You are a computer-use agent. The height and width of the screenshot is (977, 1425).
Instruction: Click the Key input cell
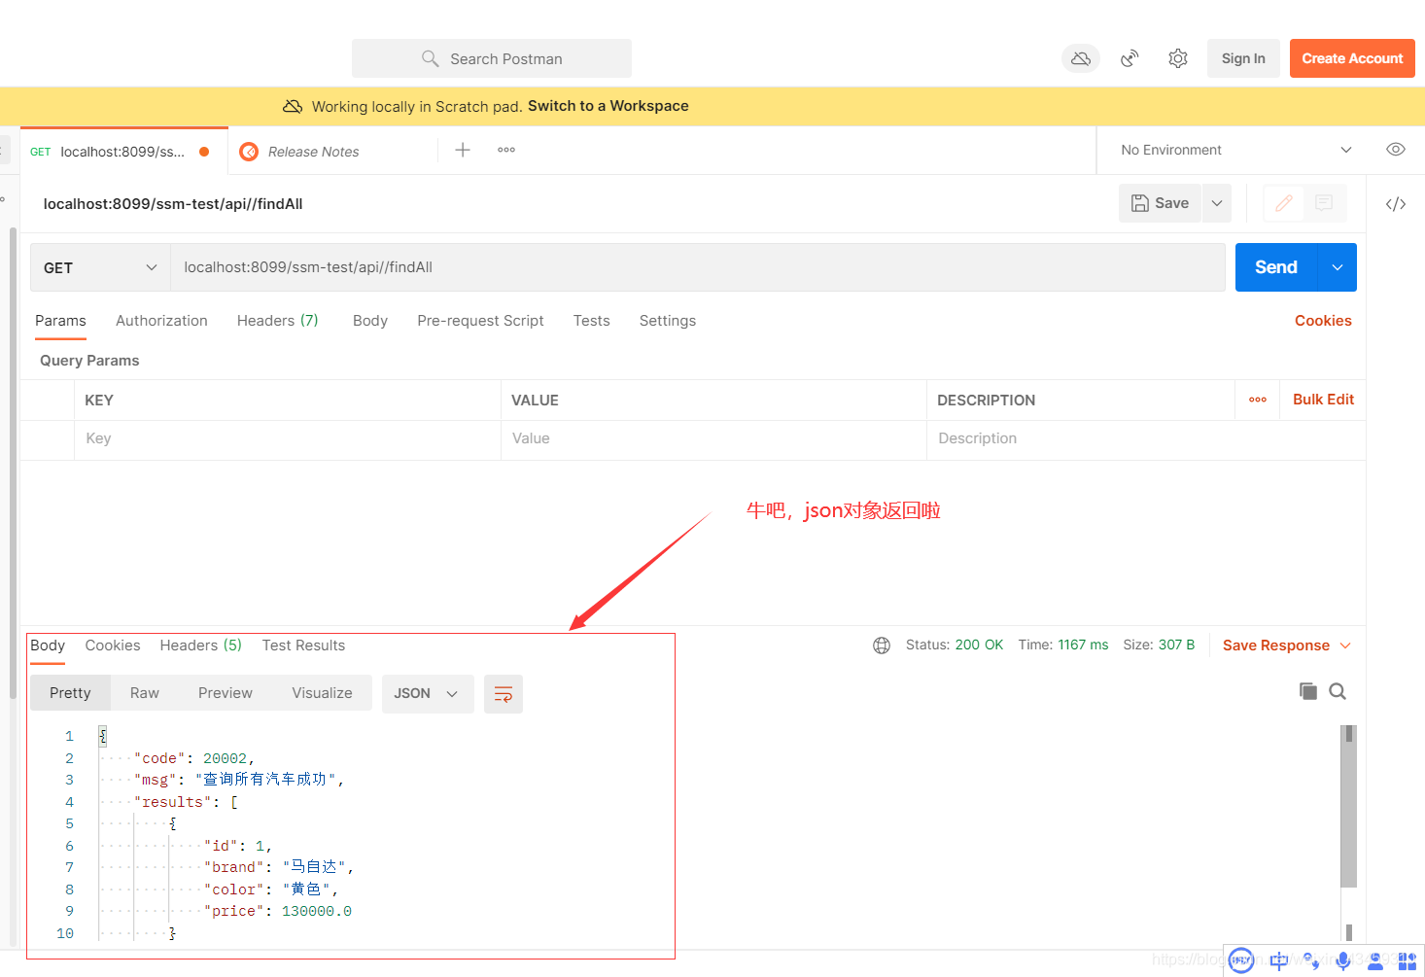[x=287, y=438]
